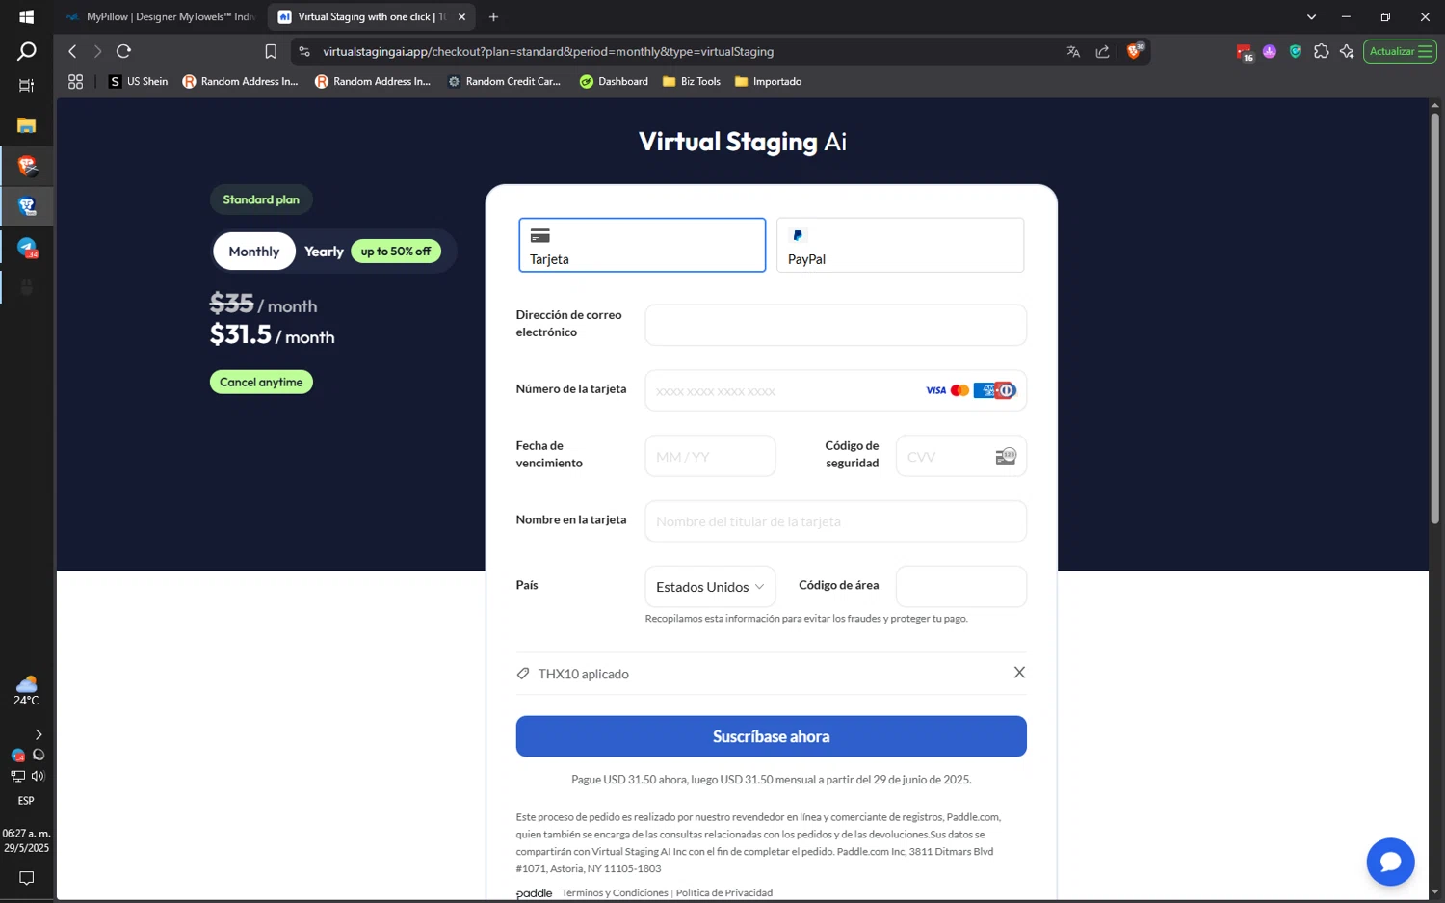
Task: Reload the page
Action: click(x=123, y=52)
